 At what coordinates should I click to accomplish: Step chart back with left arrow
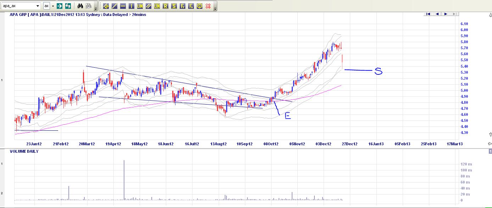[x=437, y=14]
